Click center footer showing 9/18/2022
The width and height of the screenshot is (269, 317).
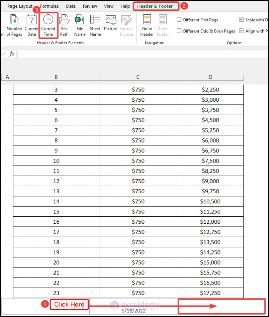(133, 306)
